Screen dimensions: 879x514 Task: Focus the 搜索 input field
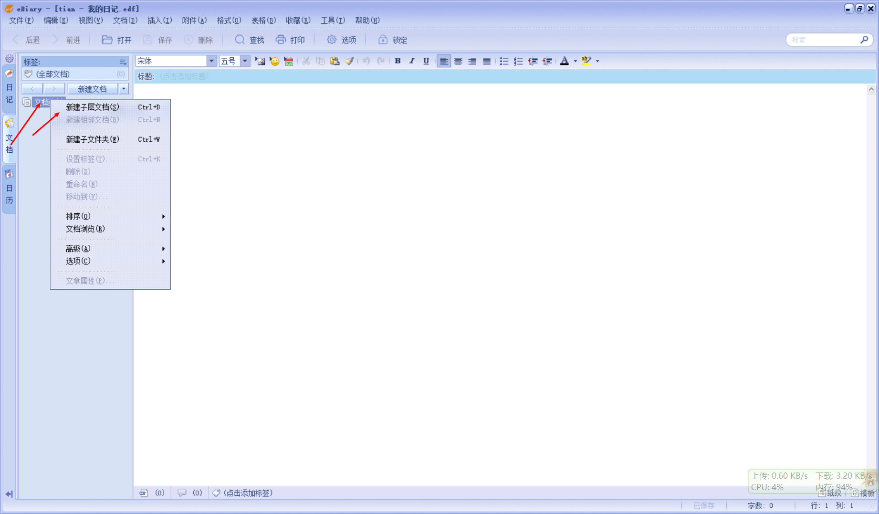pyautogui.click(x=823, y=40)
